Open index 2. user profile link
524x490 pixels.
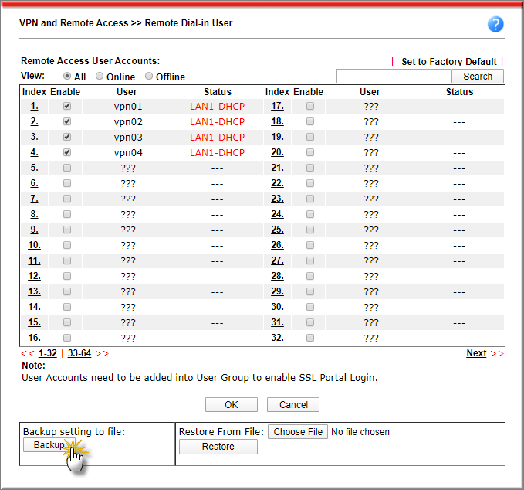tap(35, 121)
